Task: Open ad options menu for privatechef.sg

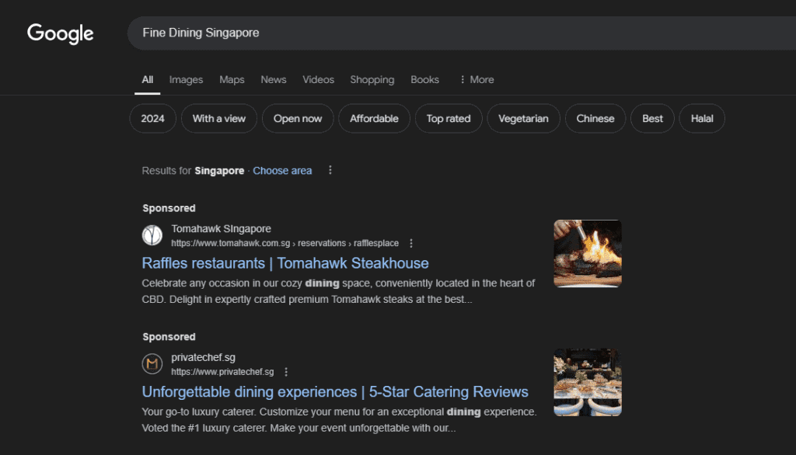Action: (286, 372)
